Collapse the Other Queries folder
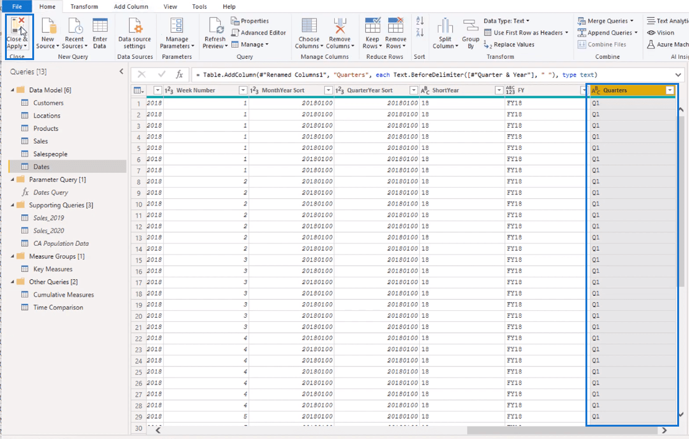The width and height of the screenshot is (689, 439). coord(13,282)
